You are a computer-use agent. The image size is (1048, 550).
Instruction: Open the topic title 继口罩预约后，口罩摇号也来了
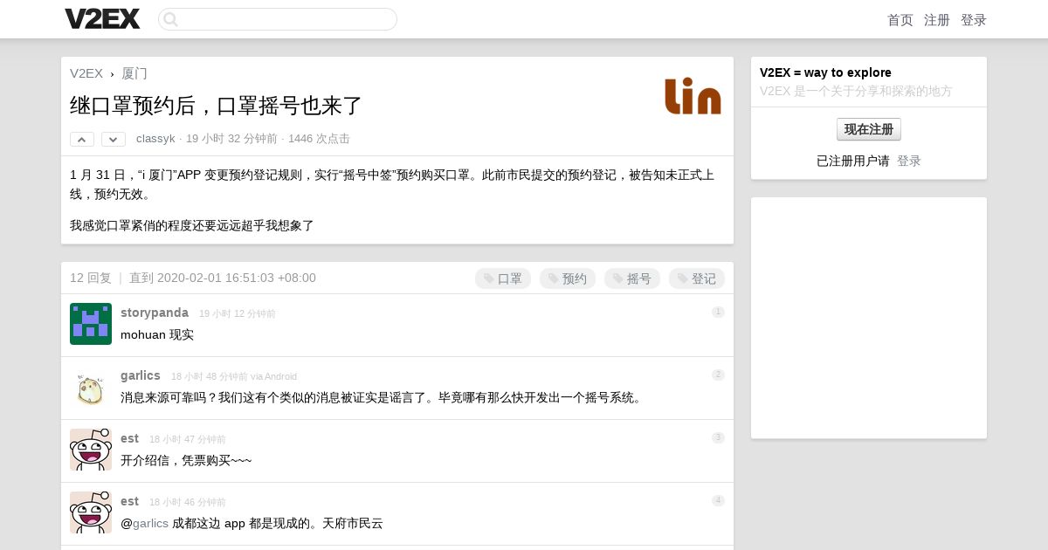pyautogui.click(x=216, y=106)
